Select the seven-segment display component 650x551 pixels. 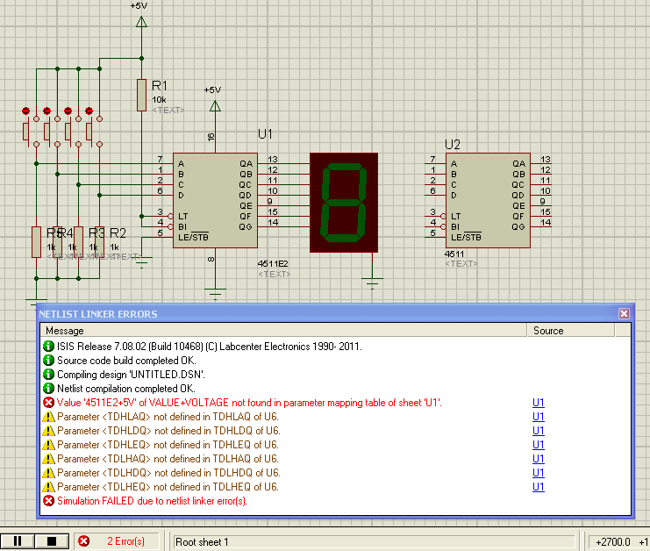tap(344, 204)
